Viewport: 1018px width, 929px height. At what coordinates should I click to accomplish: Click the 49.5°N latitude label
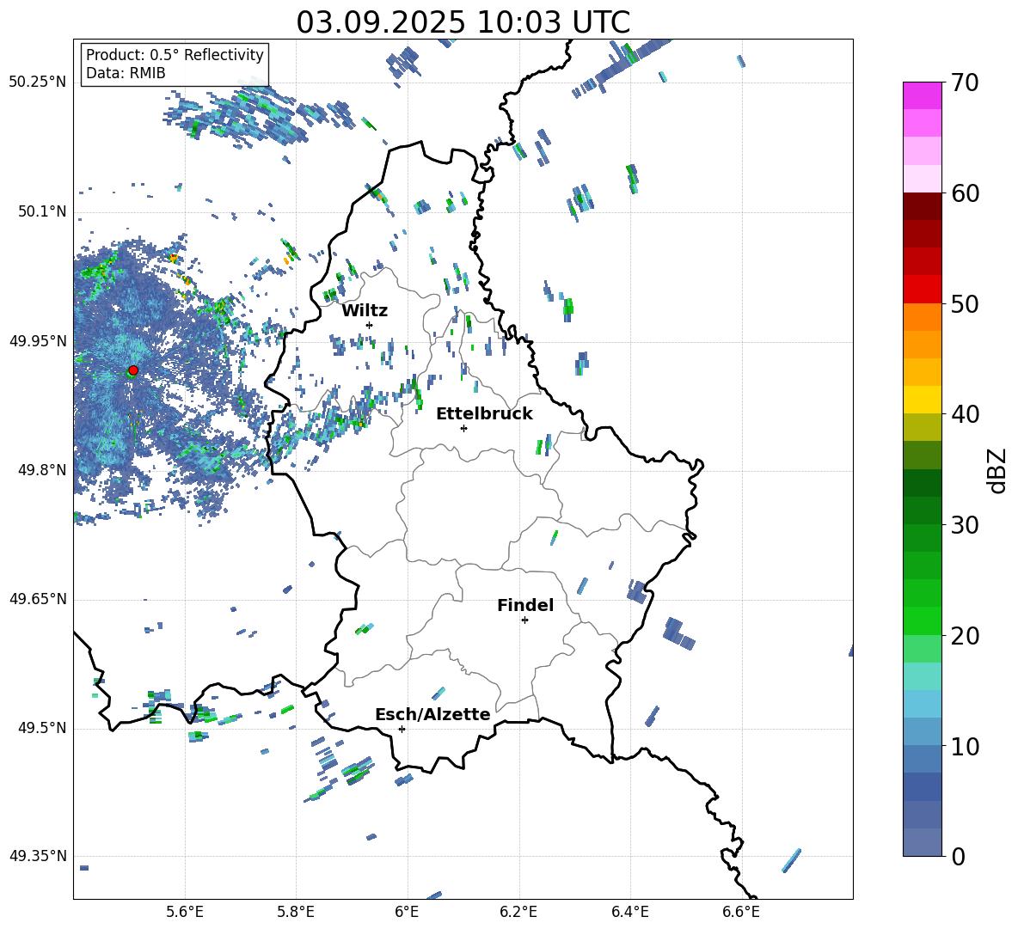(42, 727)
